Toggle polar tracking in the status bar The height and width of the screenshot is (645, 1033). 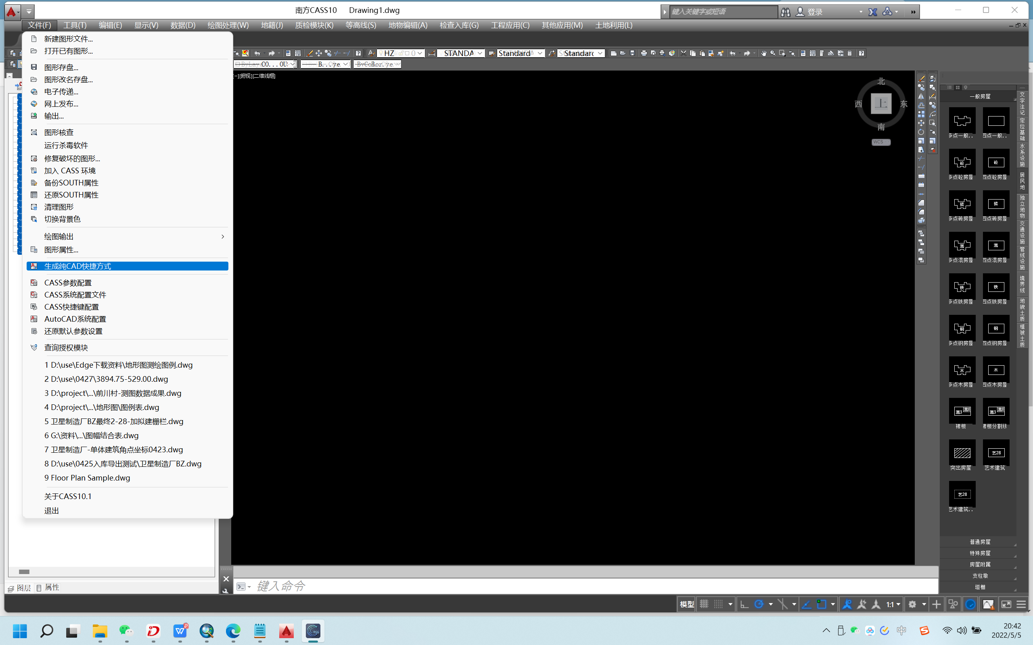point(759,604)
